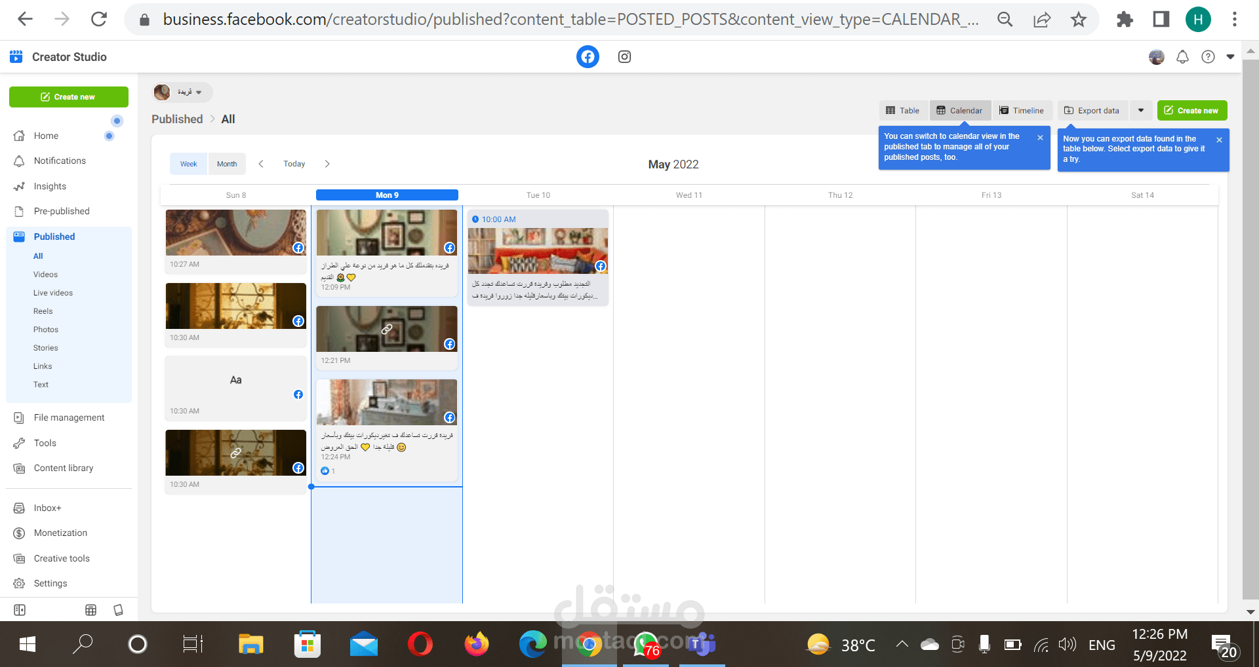Go to the previous week
Image resolution: width=1259 pixels, height=667 pixels.
[x=261, y=164]
